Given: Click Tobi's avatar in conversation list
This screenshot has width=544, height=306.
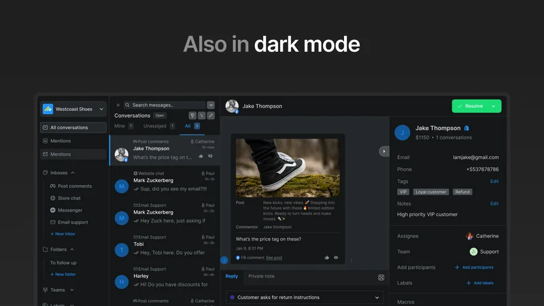Looking at the screenshot, I should (x=122, y=250).
